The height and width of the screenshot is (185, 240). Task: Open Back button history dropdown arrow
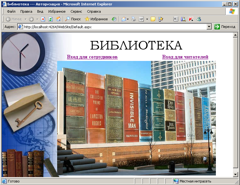(26, 19)
